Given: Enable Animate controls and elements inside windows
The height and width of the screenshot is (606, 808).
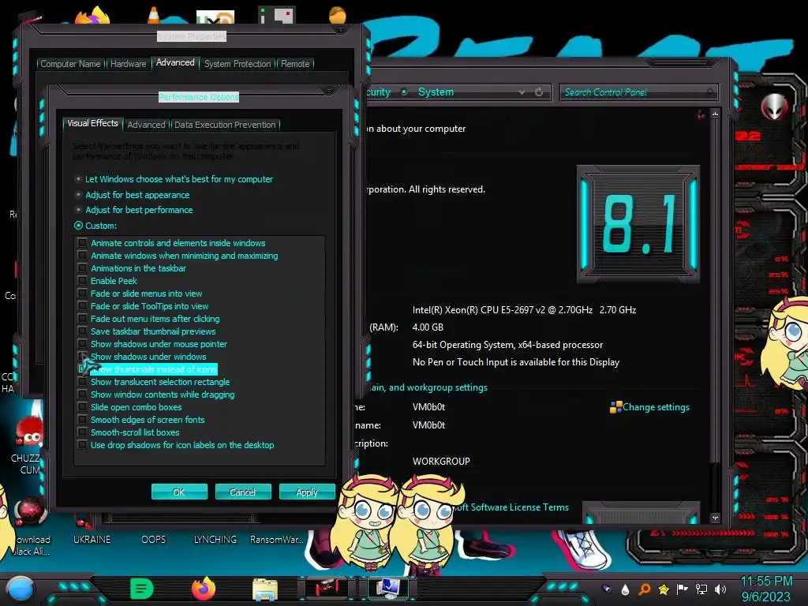Looking at the screenshot, I should 82,242.
